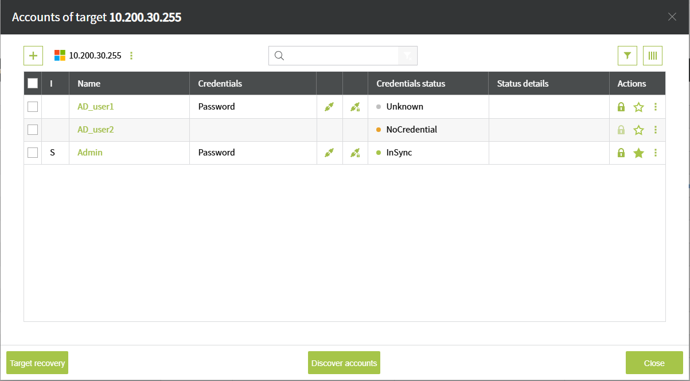This screenshot has height=381, width=690.
Task: Open the three-dot menu for AD_user1
Action: (656, 107)
